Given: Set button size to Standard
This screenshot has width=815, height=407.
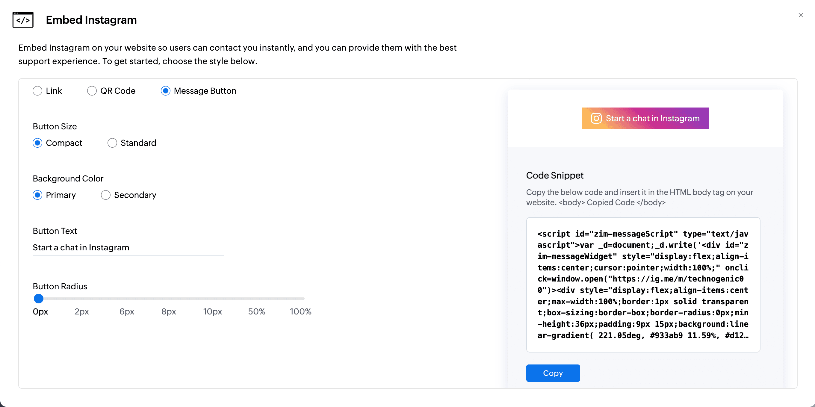Looking at the screenshot, I should point(112,143).
